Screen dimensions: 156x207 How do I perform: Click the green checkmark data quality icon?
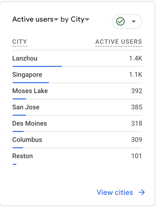120,22
